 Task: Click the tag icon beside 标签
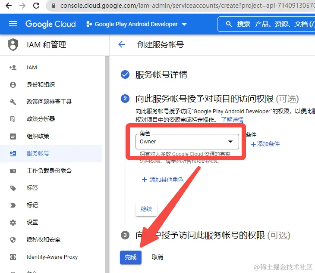13,188
